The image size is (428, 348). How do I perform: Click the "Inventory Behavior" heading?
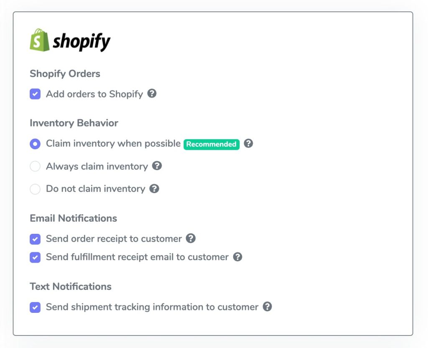(74, 123)
